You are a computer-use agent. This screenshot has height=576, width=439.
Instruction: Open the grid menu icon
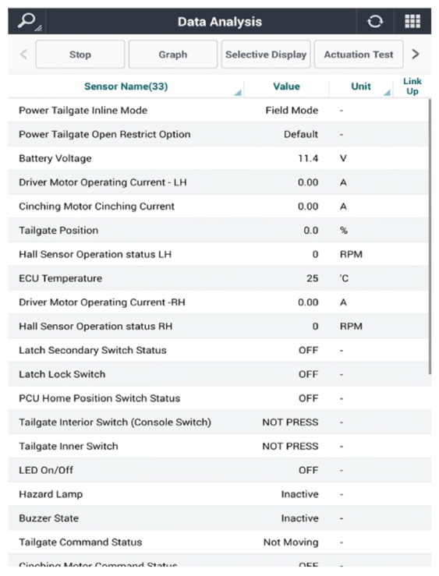click(x=412, y=21)
